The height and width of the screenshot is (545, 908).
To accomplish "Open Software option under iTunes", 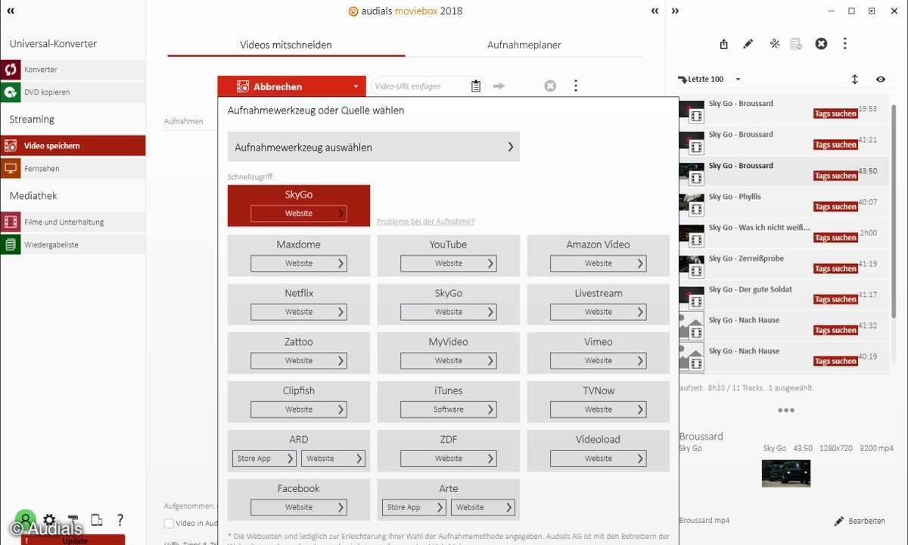I will coord(449,410).
